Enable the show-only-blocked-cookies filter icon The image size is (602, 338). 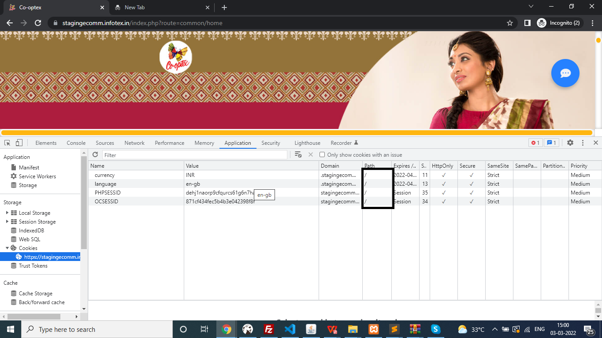click(x=298, y=154)
